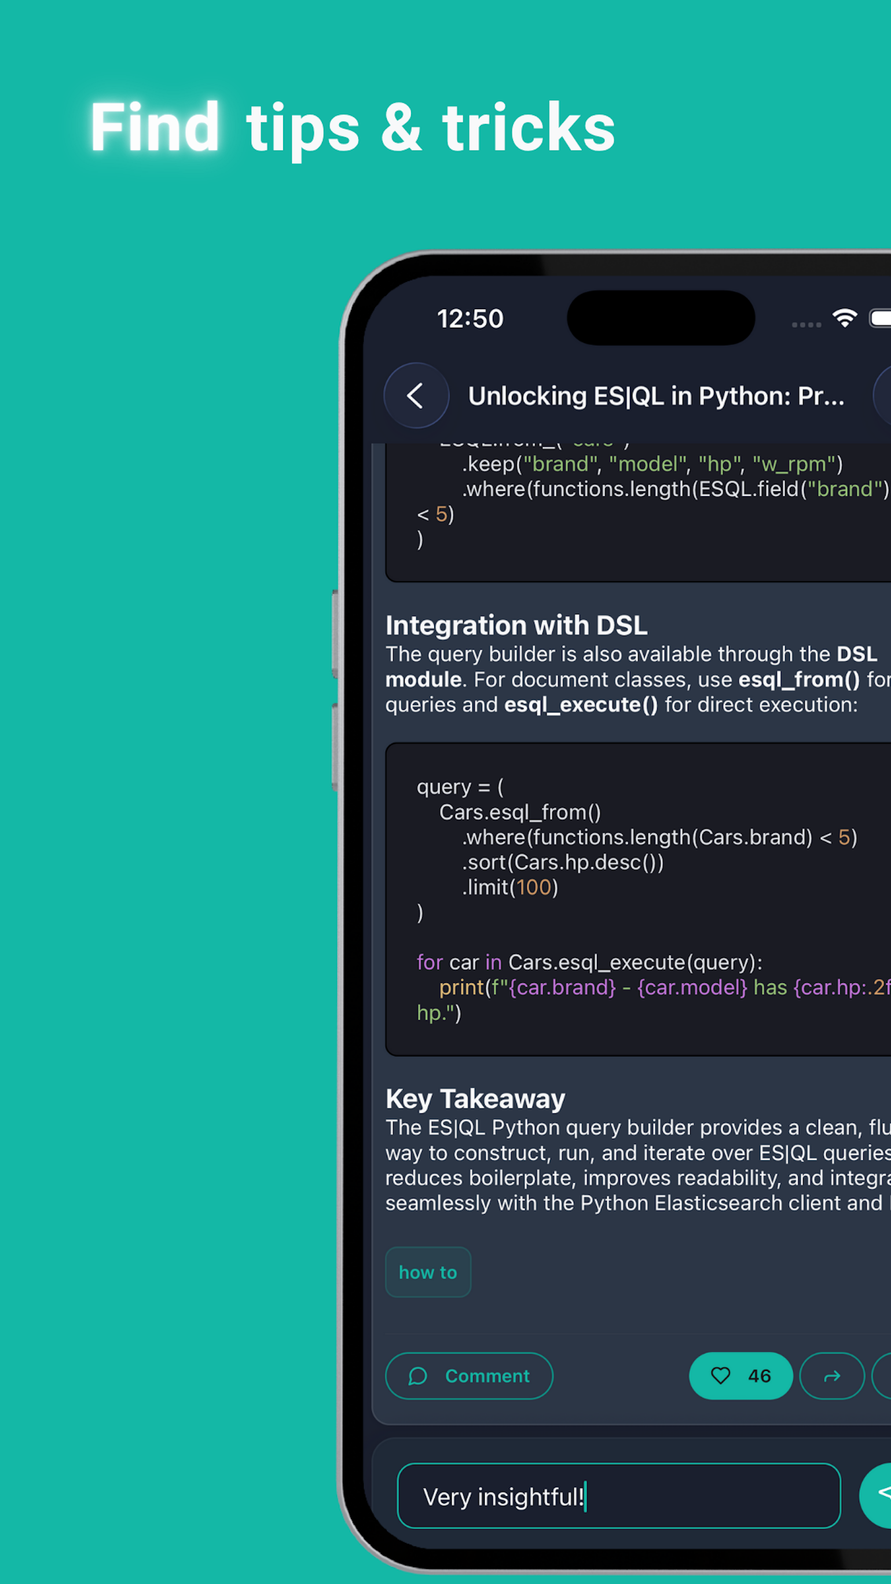Tap 'for car in Cars.esql_execute(query):' line
891x1584 pixels.
(590, 962)
